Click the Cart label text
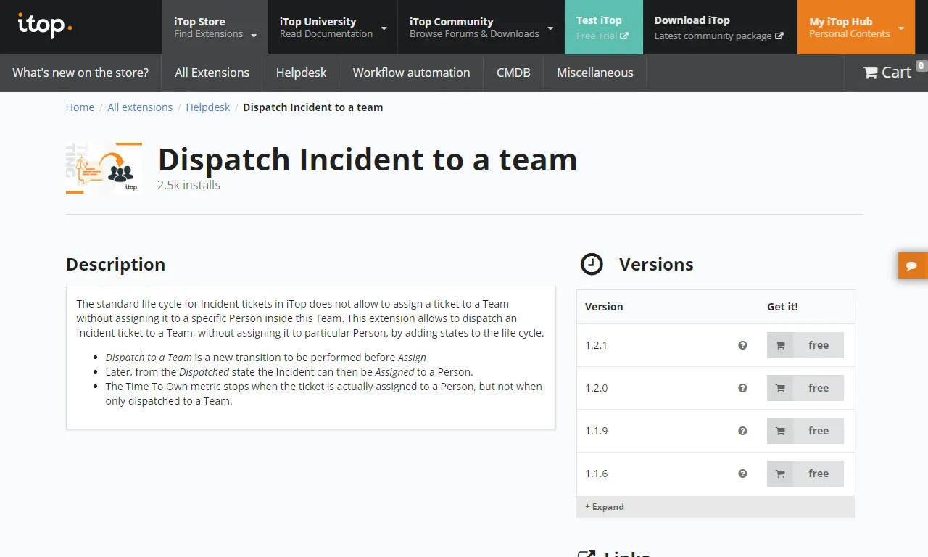The image size is (928, 557). (896, 73)
